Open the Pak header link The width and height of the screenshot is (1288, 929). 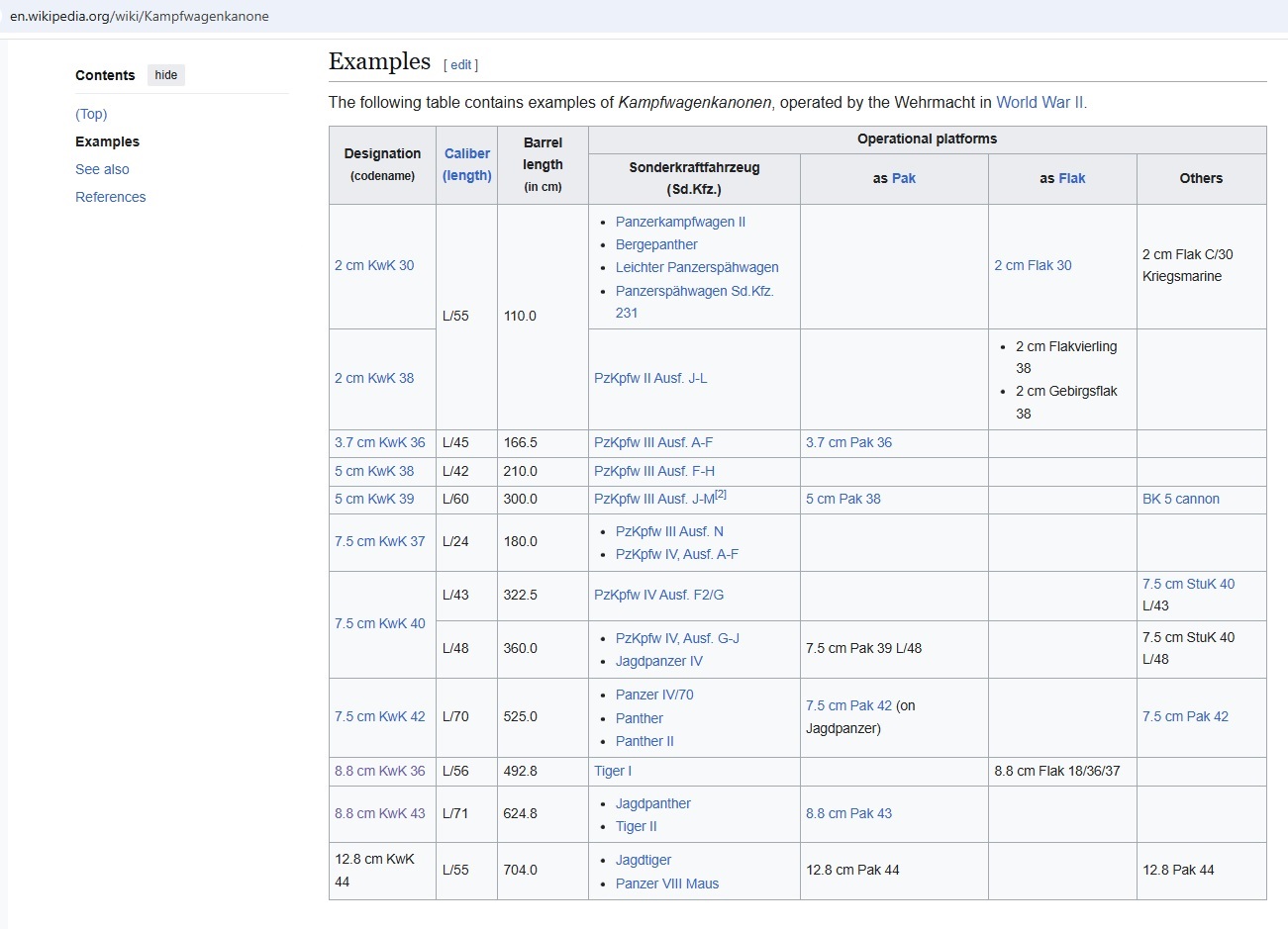(x=904, y=178)
